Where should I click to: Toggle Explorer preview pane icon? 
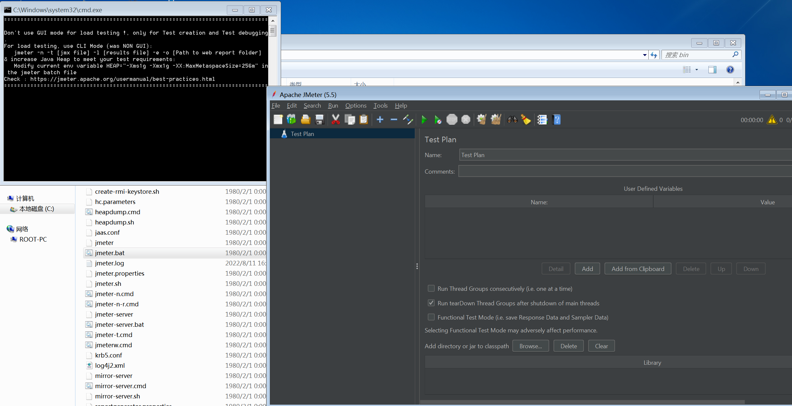click(x=712, y=70)
